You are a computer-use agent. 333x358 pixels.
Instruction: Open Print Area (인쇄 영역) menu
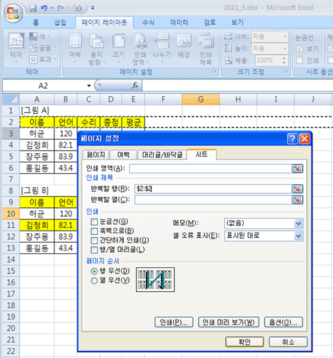[x=140, y=49]
